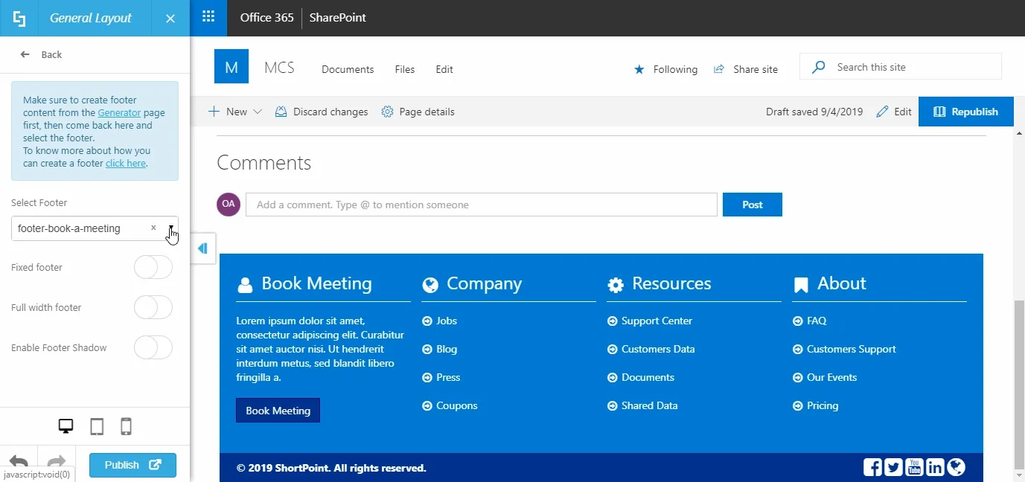Switch to tablet preview mode
This screenshot has width=1025, height=482.
point(96,425)
